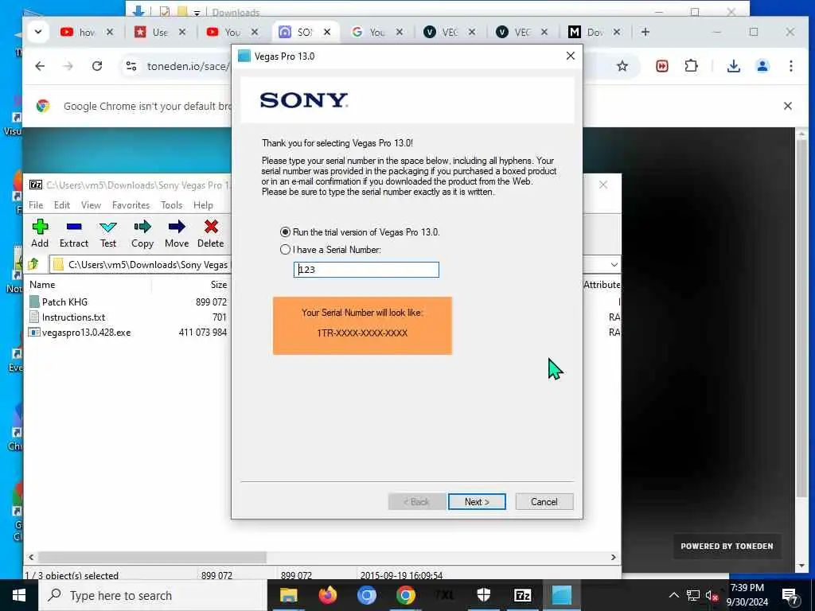Select vegaspro13.0.428.exe in 7-Zip list

(128, 333)
